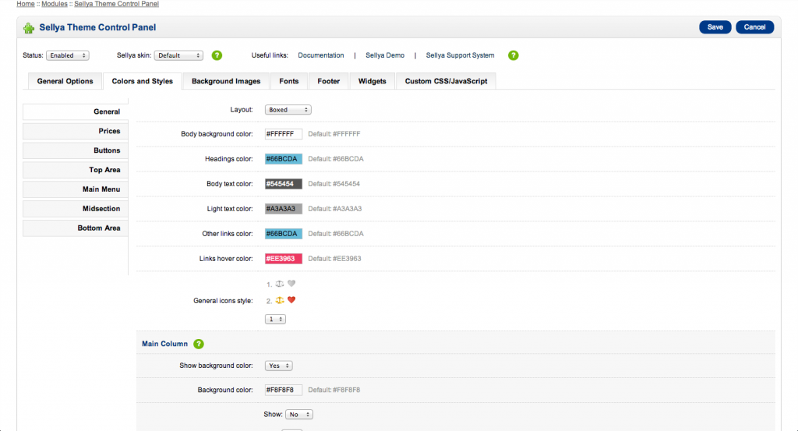Click the gray scales icon in style 1
The height and width of the screenshot is (431, 798).
click(280, 284)
